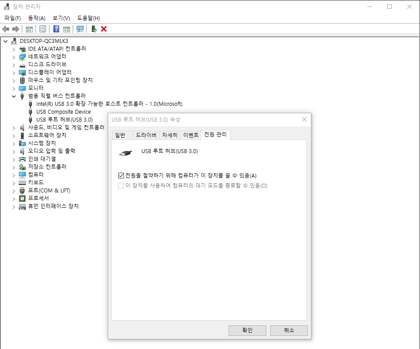Click the 프로세서 chip icon
Screen dimensions: 420x349
click(22, 199)
